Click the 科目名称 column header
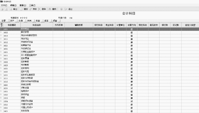 click(x=37, y=25)
